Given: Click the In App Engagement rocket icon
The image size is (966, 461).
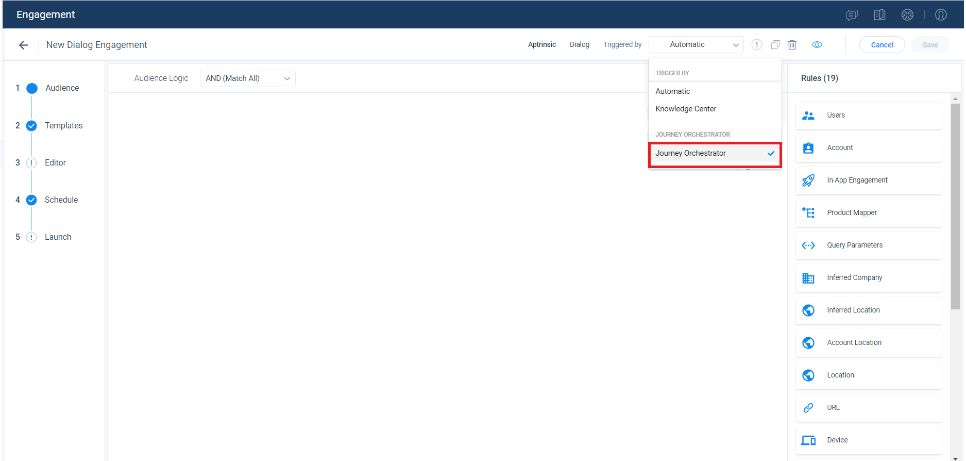Looking at the screenshot, I should coord(808,180).
